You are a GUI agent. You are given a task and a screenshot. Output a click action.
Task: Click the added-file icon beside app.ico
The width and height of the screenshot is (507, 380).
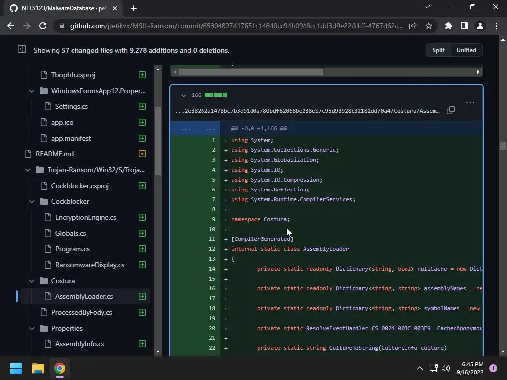pos(142,122)
